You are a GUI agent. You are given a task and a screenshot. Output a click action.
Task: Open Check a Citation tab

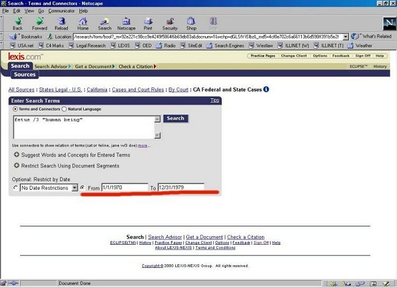(137, 67)
